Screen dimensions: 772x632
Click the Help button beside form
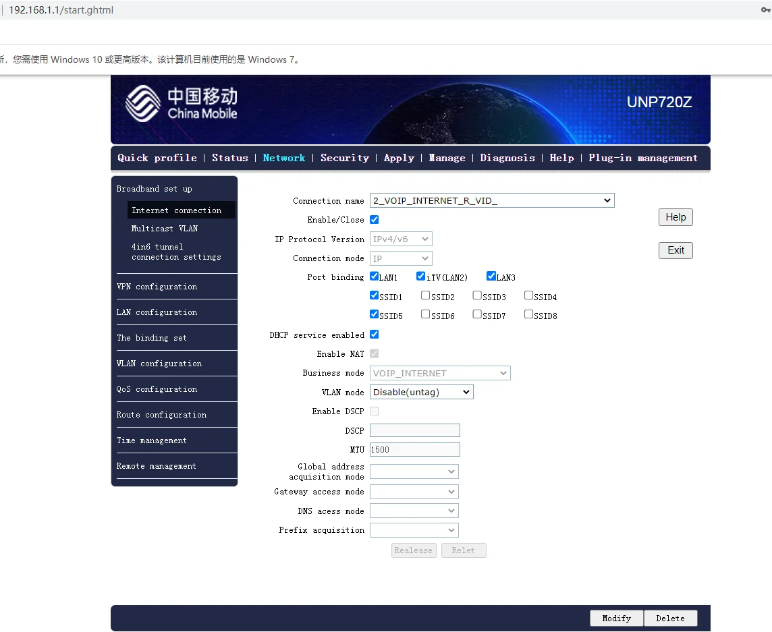tap(675, 217)
